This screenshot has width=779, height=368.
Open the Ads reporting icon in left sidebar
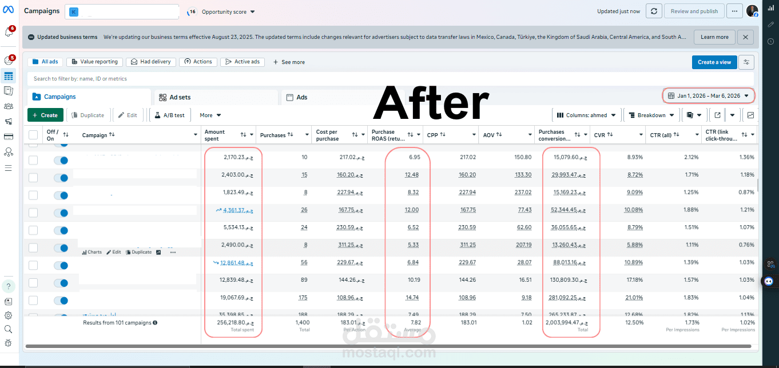tap(9, 91)
